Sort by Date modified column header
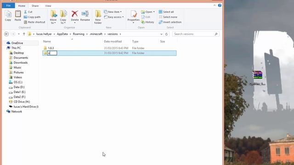The height and width of the screenshot is (165, 294). pyautogui.click(x=113, y=41)
